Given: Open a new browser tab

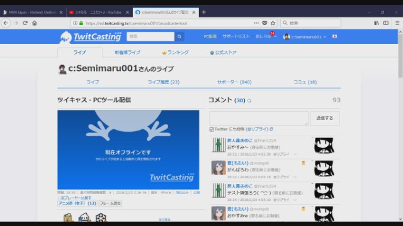Looking at the screenshot, I should [x=204, y=12].
